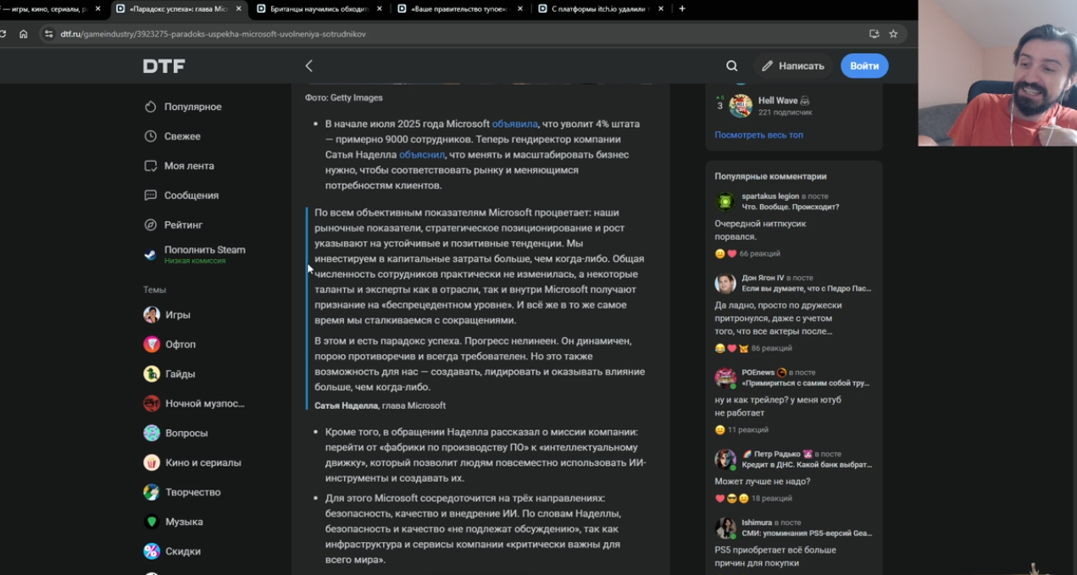Image resolution: width=1077 pixels, height=575 pixels.
Task: Open Моя лента in the sidebar
Action: (189, 166)
